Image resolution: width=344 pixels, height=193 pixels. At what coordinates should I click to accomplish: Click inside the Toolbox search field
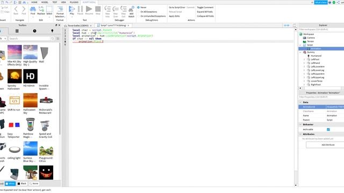click(x=30, y=39)
